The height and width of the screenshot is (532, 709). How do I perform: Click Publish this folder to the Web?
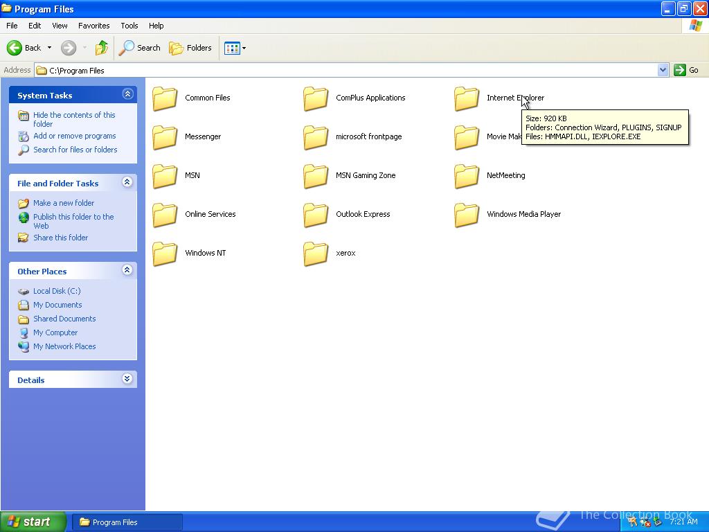click(x=73, y=221)
